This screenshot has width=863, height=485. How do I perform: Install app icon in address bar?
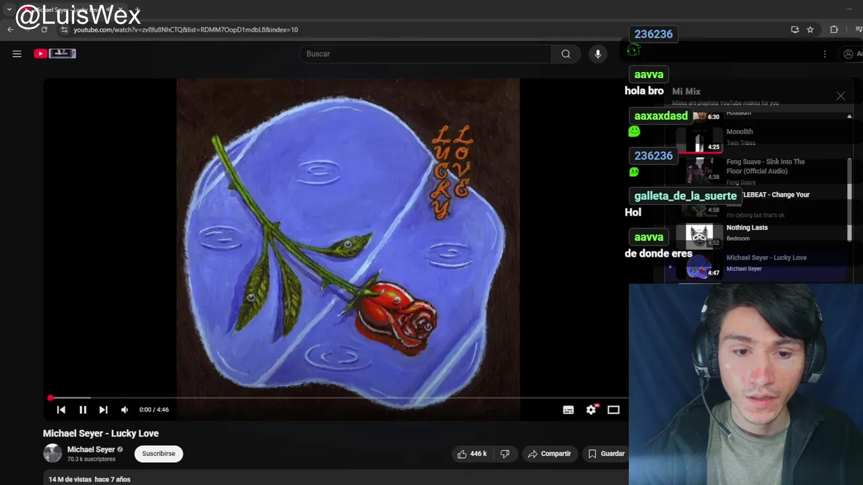click(795, 30)
